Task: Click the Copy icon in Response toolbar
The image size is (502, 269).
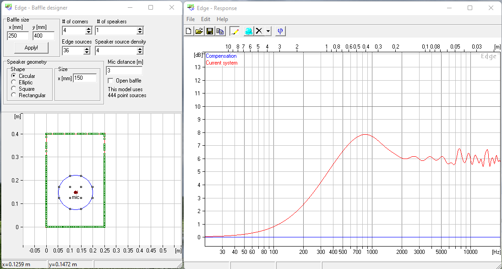Action: point(220,31)
